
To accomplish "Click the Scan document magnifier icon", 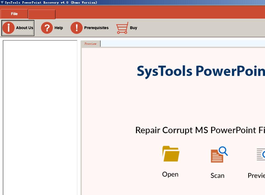I will (219, 154).
